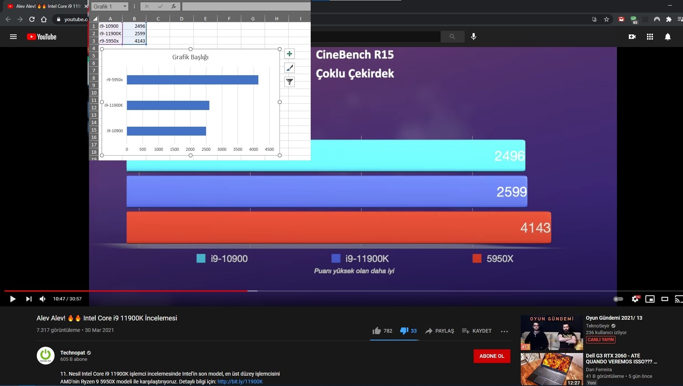
Task: Open the Name Box dropdown showing Grafik 1
Action: pos(125,6)
